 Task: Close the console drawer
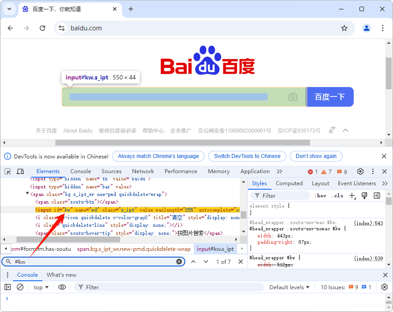(x=385, y=275)
